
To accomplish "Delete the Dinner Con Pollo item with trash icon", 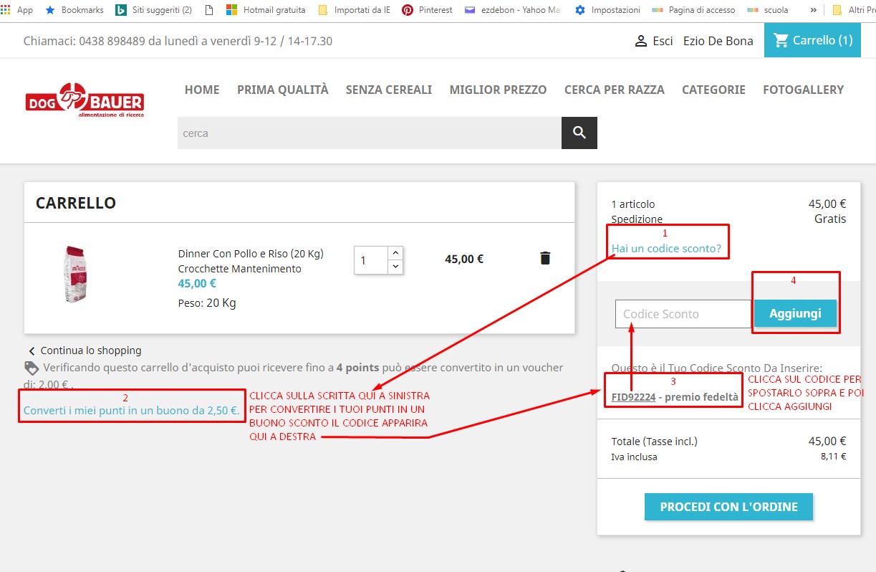I will point(545,258).
